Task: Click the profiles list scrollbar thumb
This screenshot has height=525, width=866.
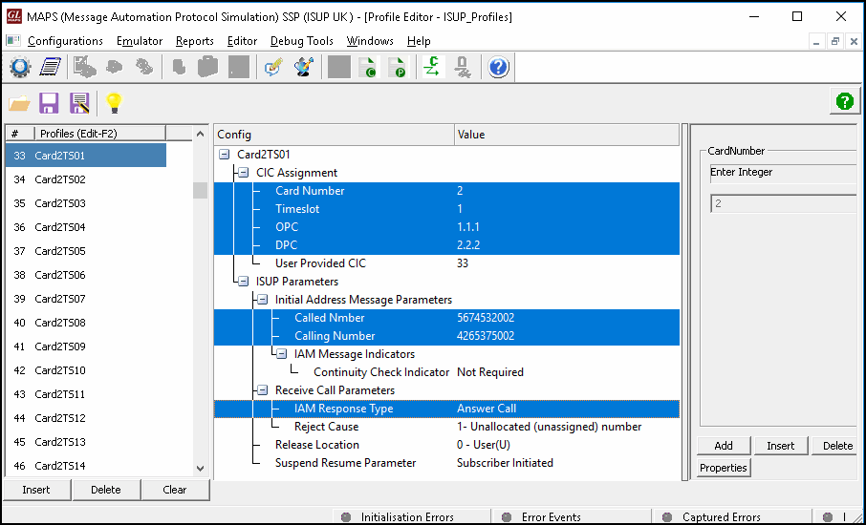Action: coord(200,191)
